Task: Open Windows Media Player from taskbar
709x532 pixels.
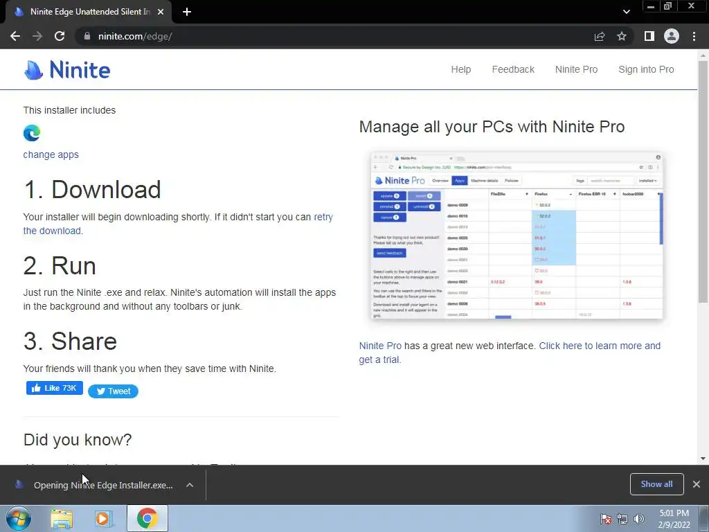Action: (104, 518)
